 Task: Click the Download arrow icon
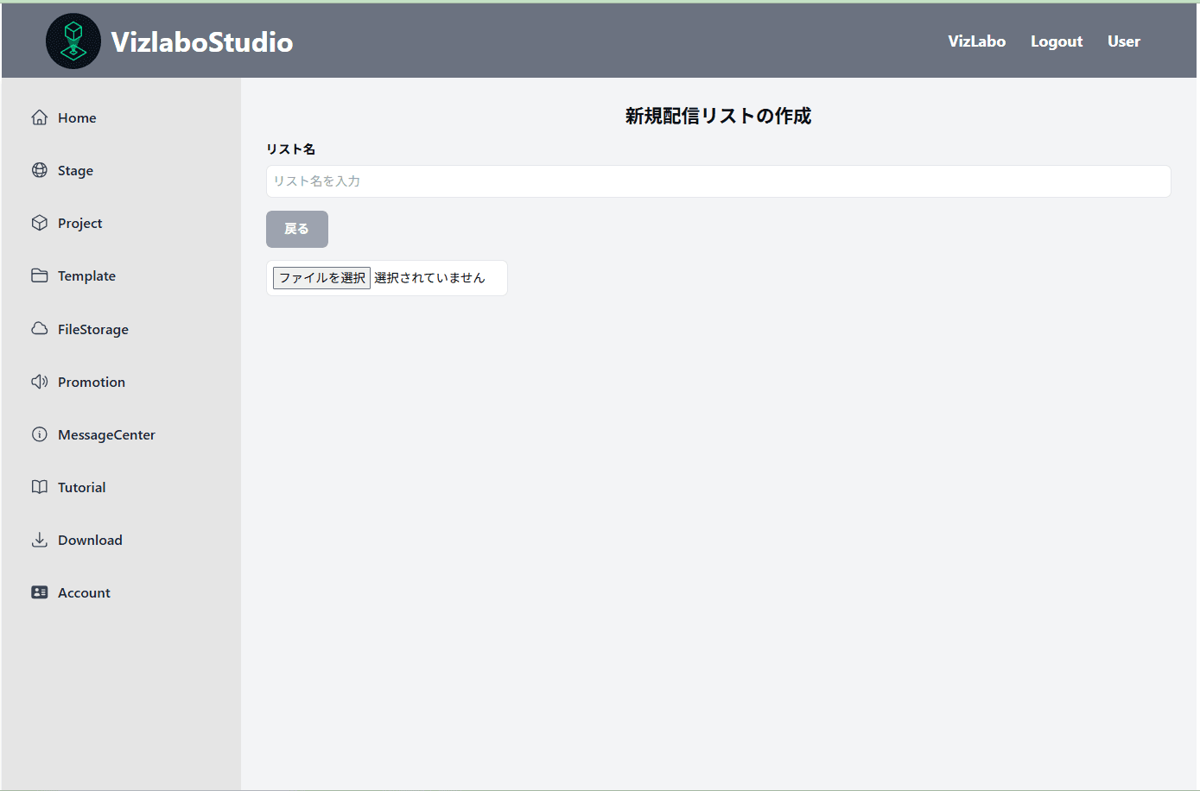click(x=40, y=540)
